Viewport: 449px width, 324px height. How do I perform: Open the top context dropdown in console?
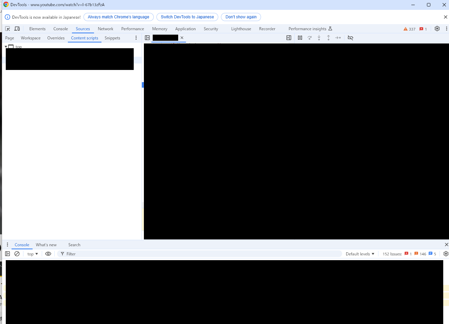click(x=32, y=254)
